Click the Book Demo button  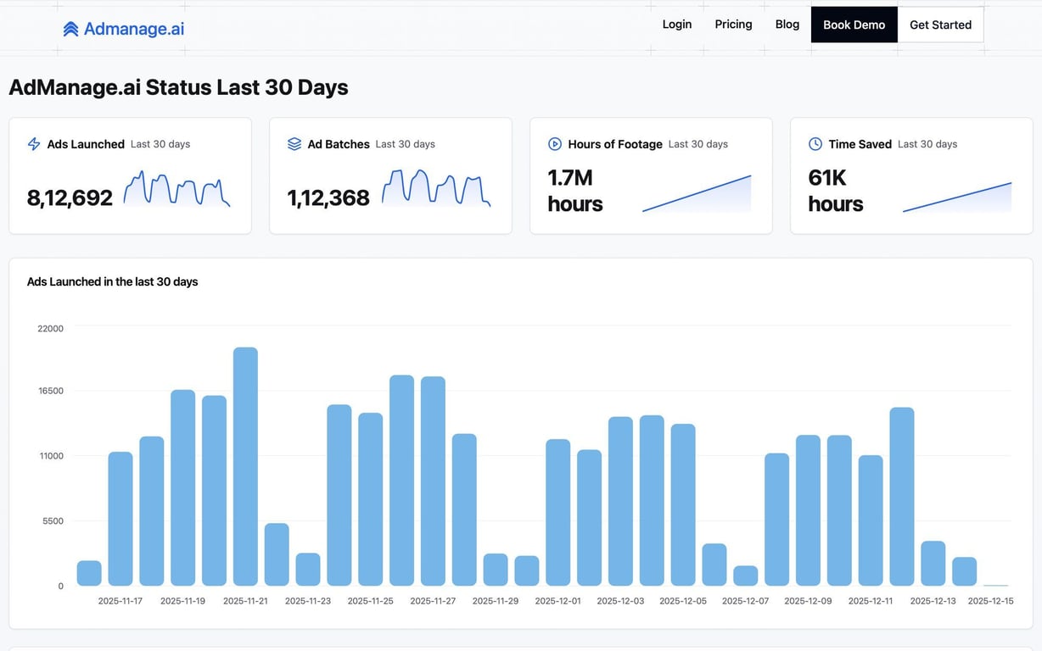coord(854,25)
